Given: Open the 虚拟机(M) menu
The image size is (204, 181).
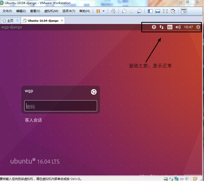Looking at the screenshot, I should pyautogui.click(x=51, y=11).
